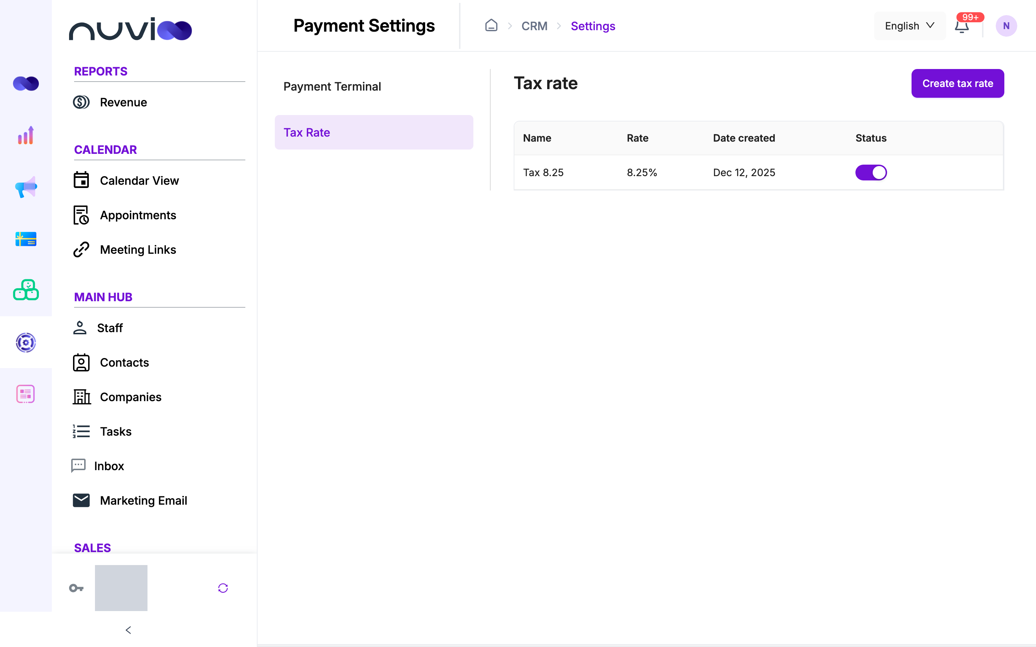Go to CRM in the breadcrumb

[x=534, y=26]
